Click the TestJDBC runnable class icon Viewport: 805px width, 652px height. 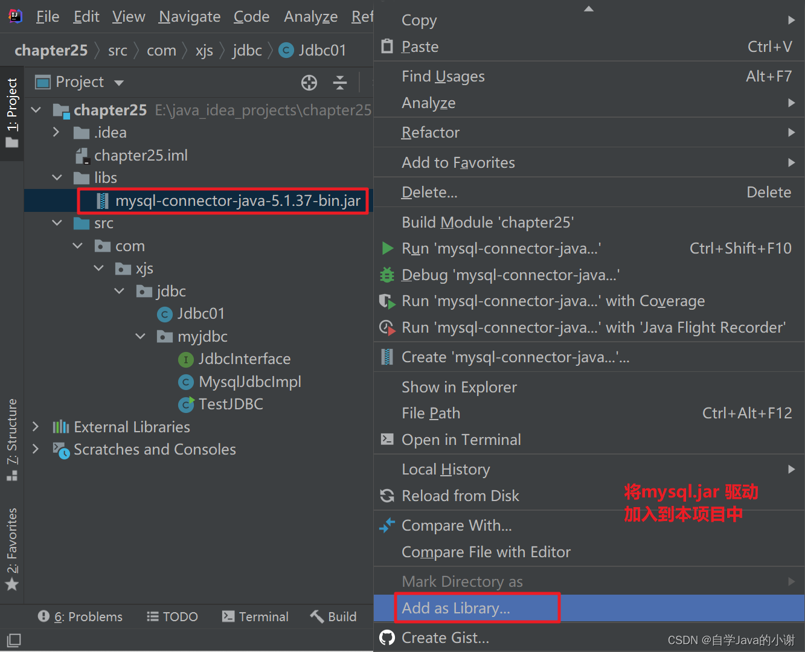(x=186, y=404)
